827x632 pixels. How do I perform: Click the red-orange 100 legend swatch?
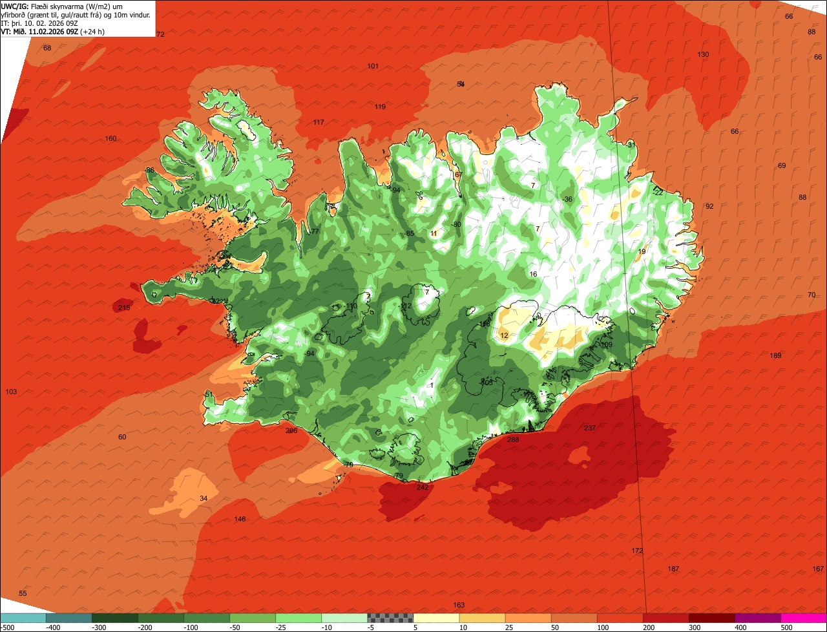pyautogui.click(x=620, y=618)
